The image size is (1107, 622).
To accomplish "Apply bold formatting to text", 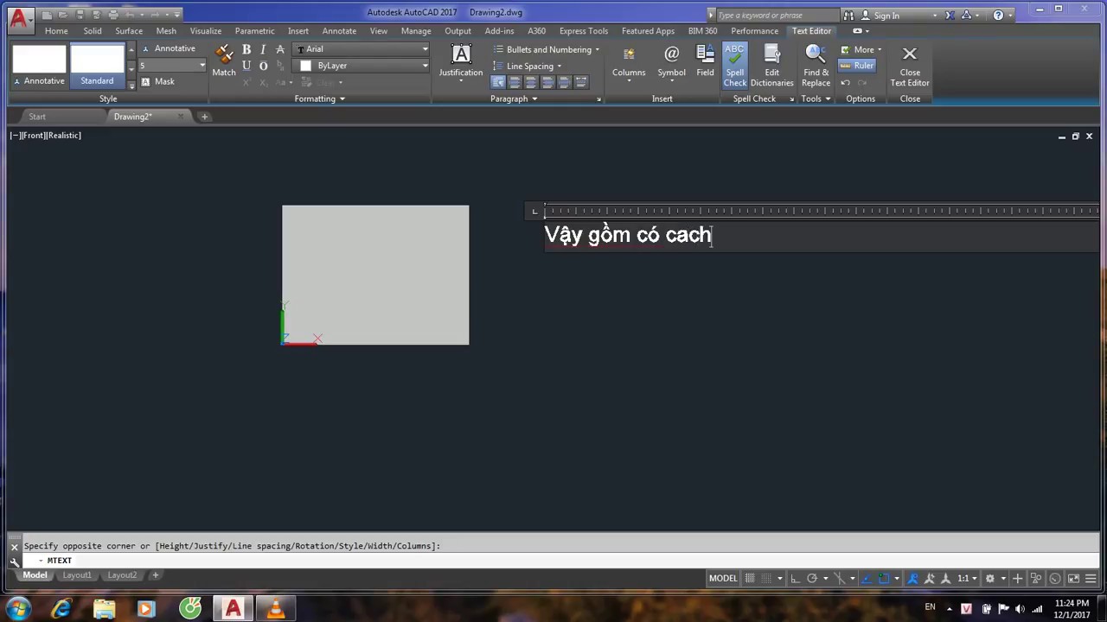I will 246,49.
